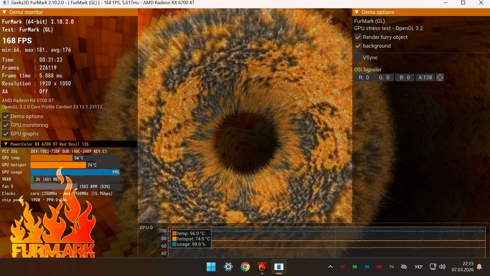Screen dimensions: 490x276
Task: Click the AMD Radeon RX 6700 XT text
Action: (28, 100)
